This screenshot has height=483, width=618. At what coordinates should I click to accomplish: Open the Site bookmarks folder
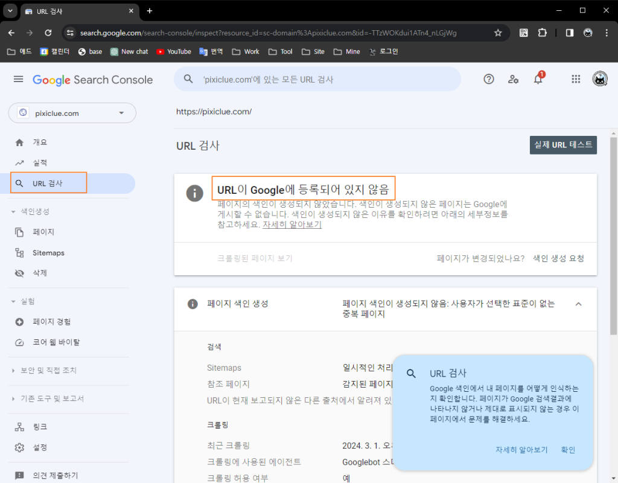tap(313, 52)
